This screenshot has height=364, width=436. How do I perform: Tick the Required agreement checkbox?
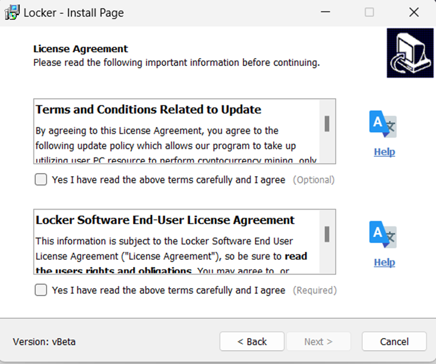point(41,290)
